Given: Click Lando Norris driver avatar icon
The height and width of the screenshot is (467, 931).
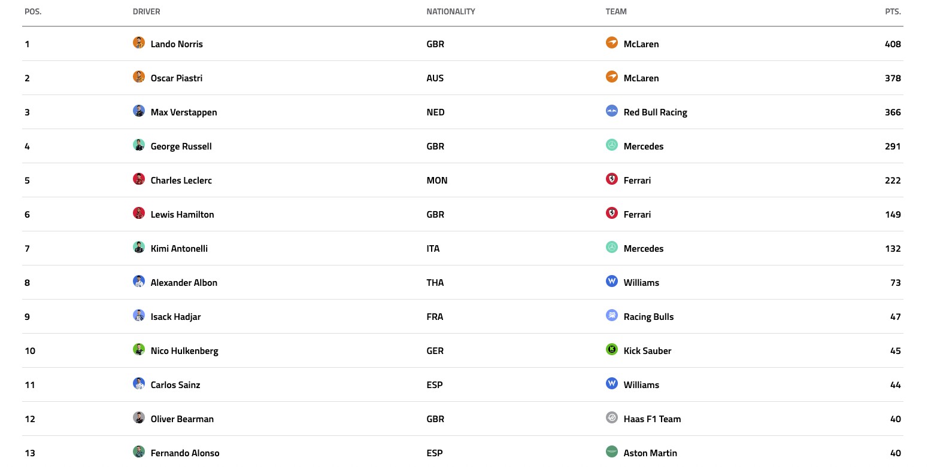Looking at the screenshot, I should pos(139,43).
